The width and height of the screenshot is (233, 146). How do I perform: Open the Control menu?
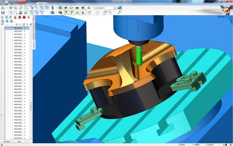click(42, 4)
